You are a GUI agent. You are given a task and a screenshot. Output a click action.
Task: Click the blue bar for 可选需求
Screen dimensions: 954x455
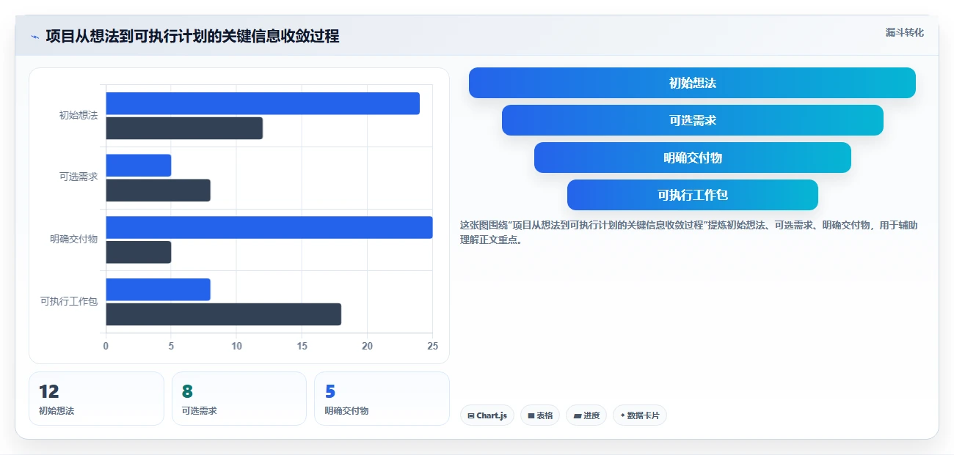139,166
